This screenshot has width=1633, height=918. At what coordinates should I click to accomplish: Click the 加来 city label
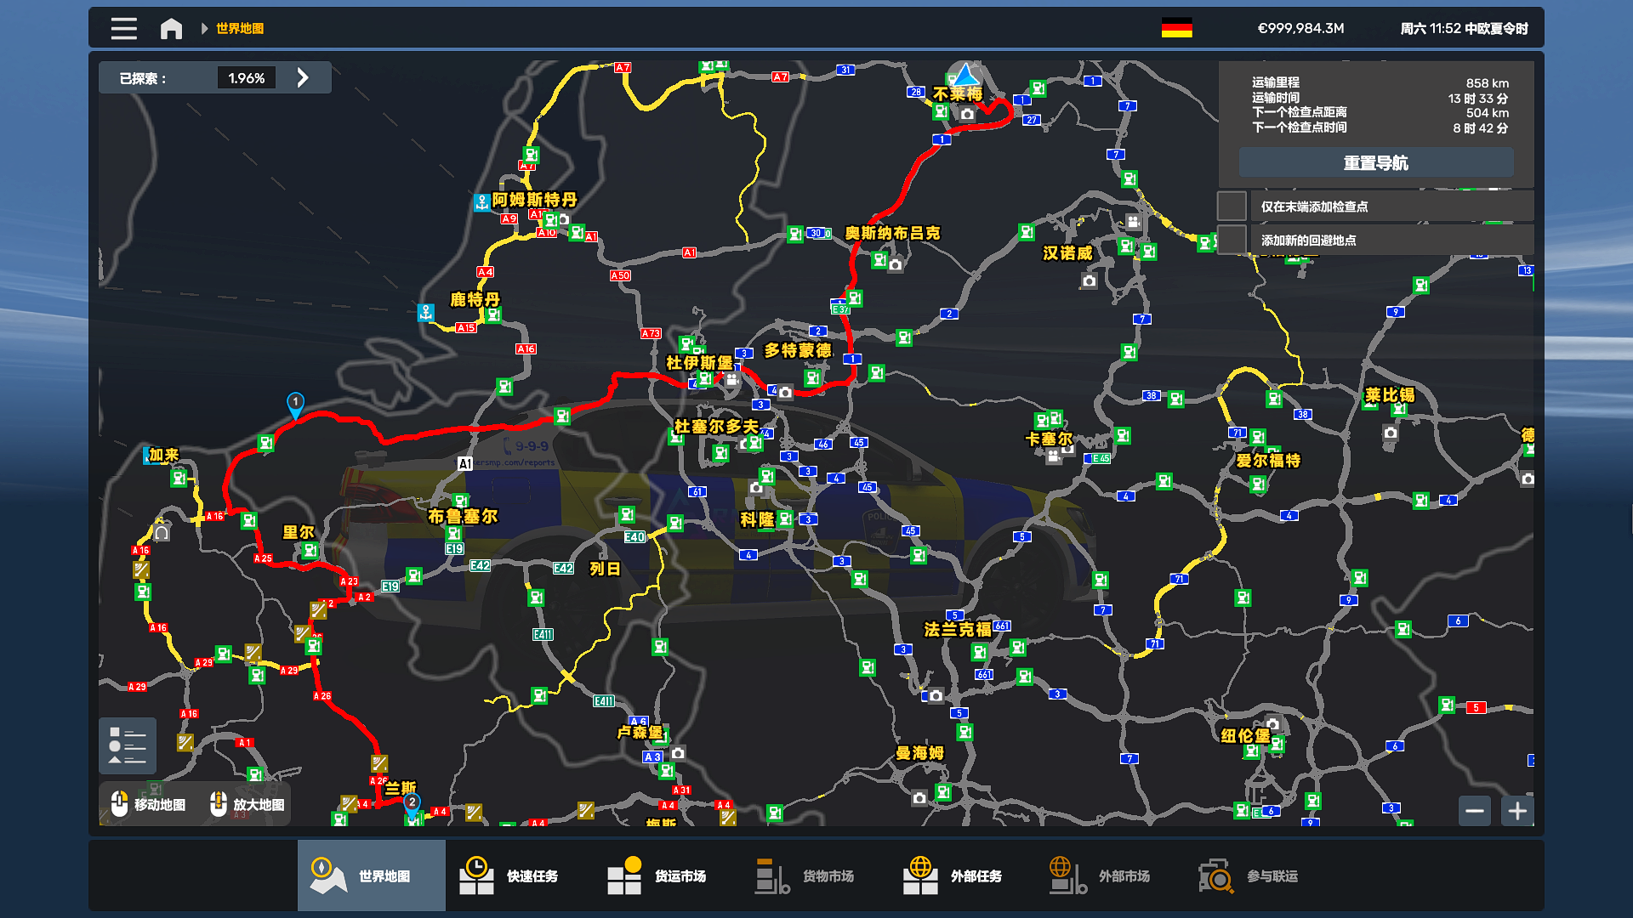pyautogui.click(x=164, y=455)
